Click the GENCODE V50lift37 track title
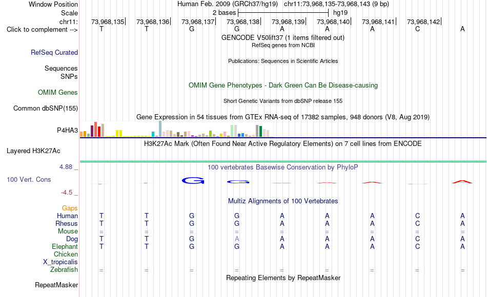487x297 pixels. tap(283, 37)
